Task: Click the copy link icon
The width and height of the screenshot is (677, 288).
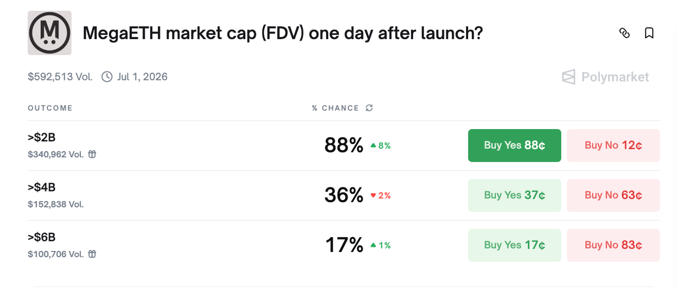Action: 625,33
